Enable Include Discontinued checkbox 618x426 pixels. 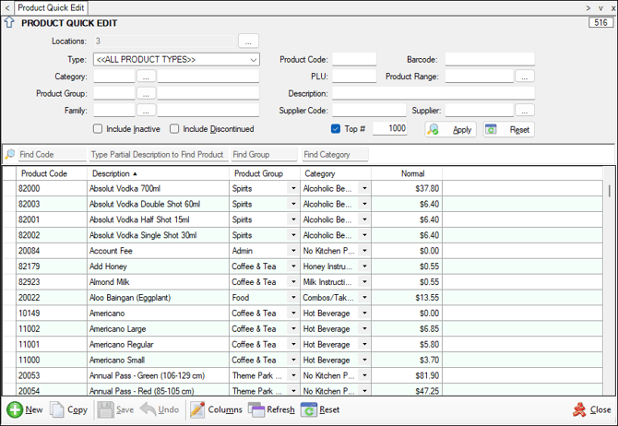pos(174,129)
